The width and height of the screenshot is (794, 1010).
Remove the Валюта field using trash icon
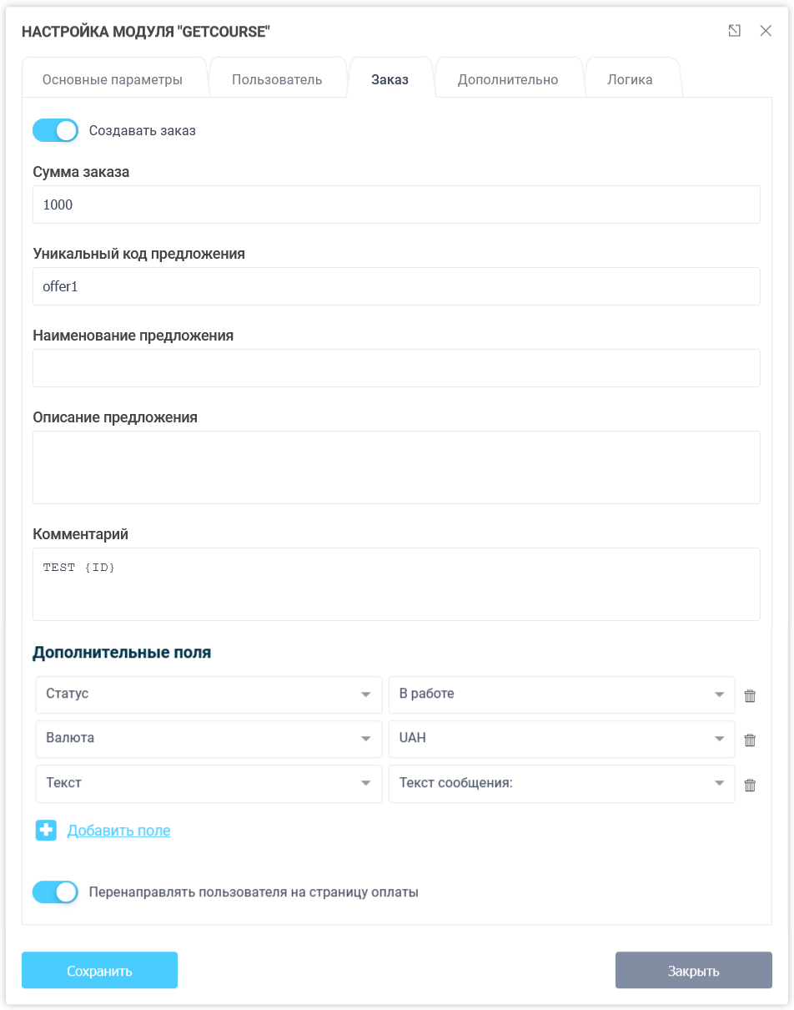click(x=749, y=740)
